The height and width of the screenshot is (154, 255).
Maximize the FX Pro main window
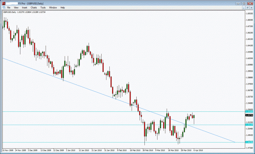(244, 3)
